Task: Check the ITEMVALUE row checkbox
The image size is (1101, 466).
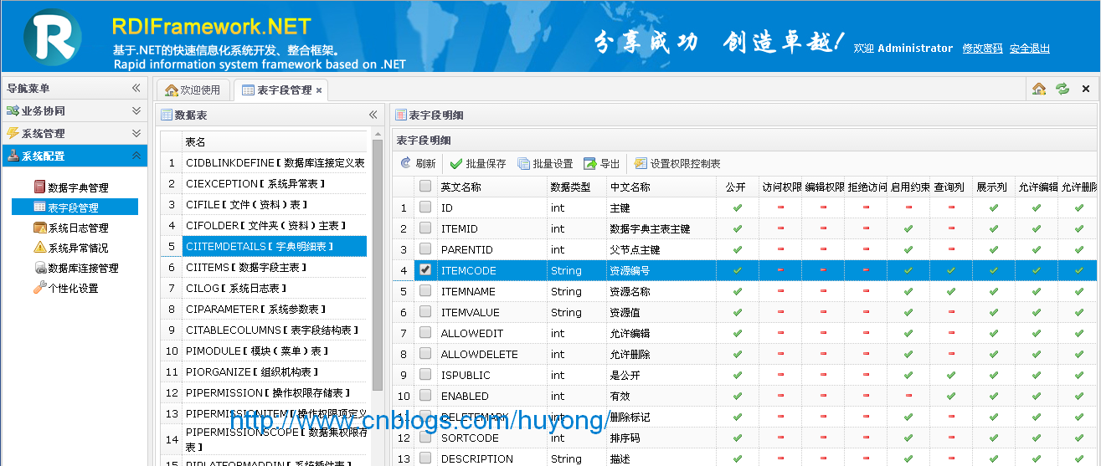Action: point(425,312)
